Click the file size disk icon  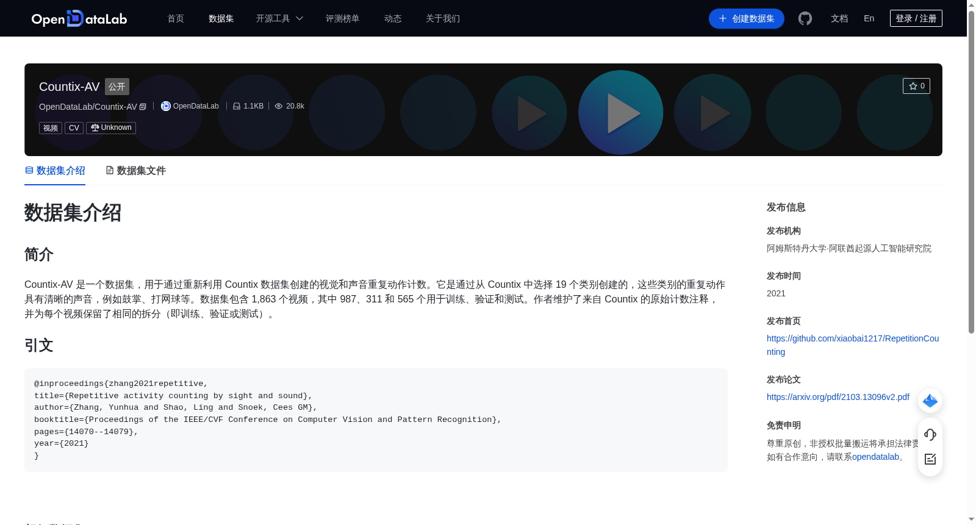[237, 106]
